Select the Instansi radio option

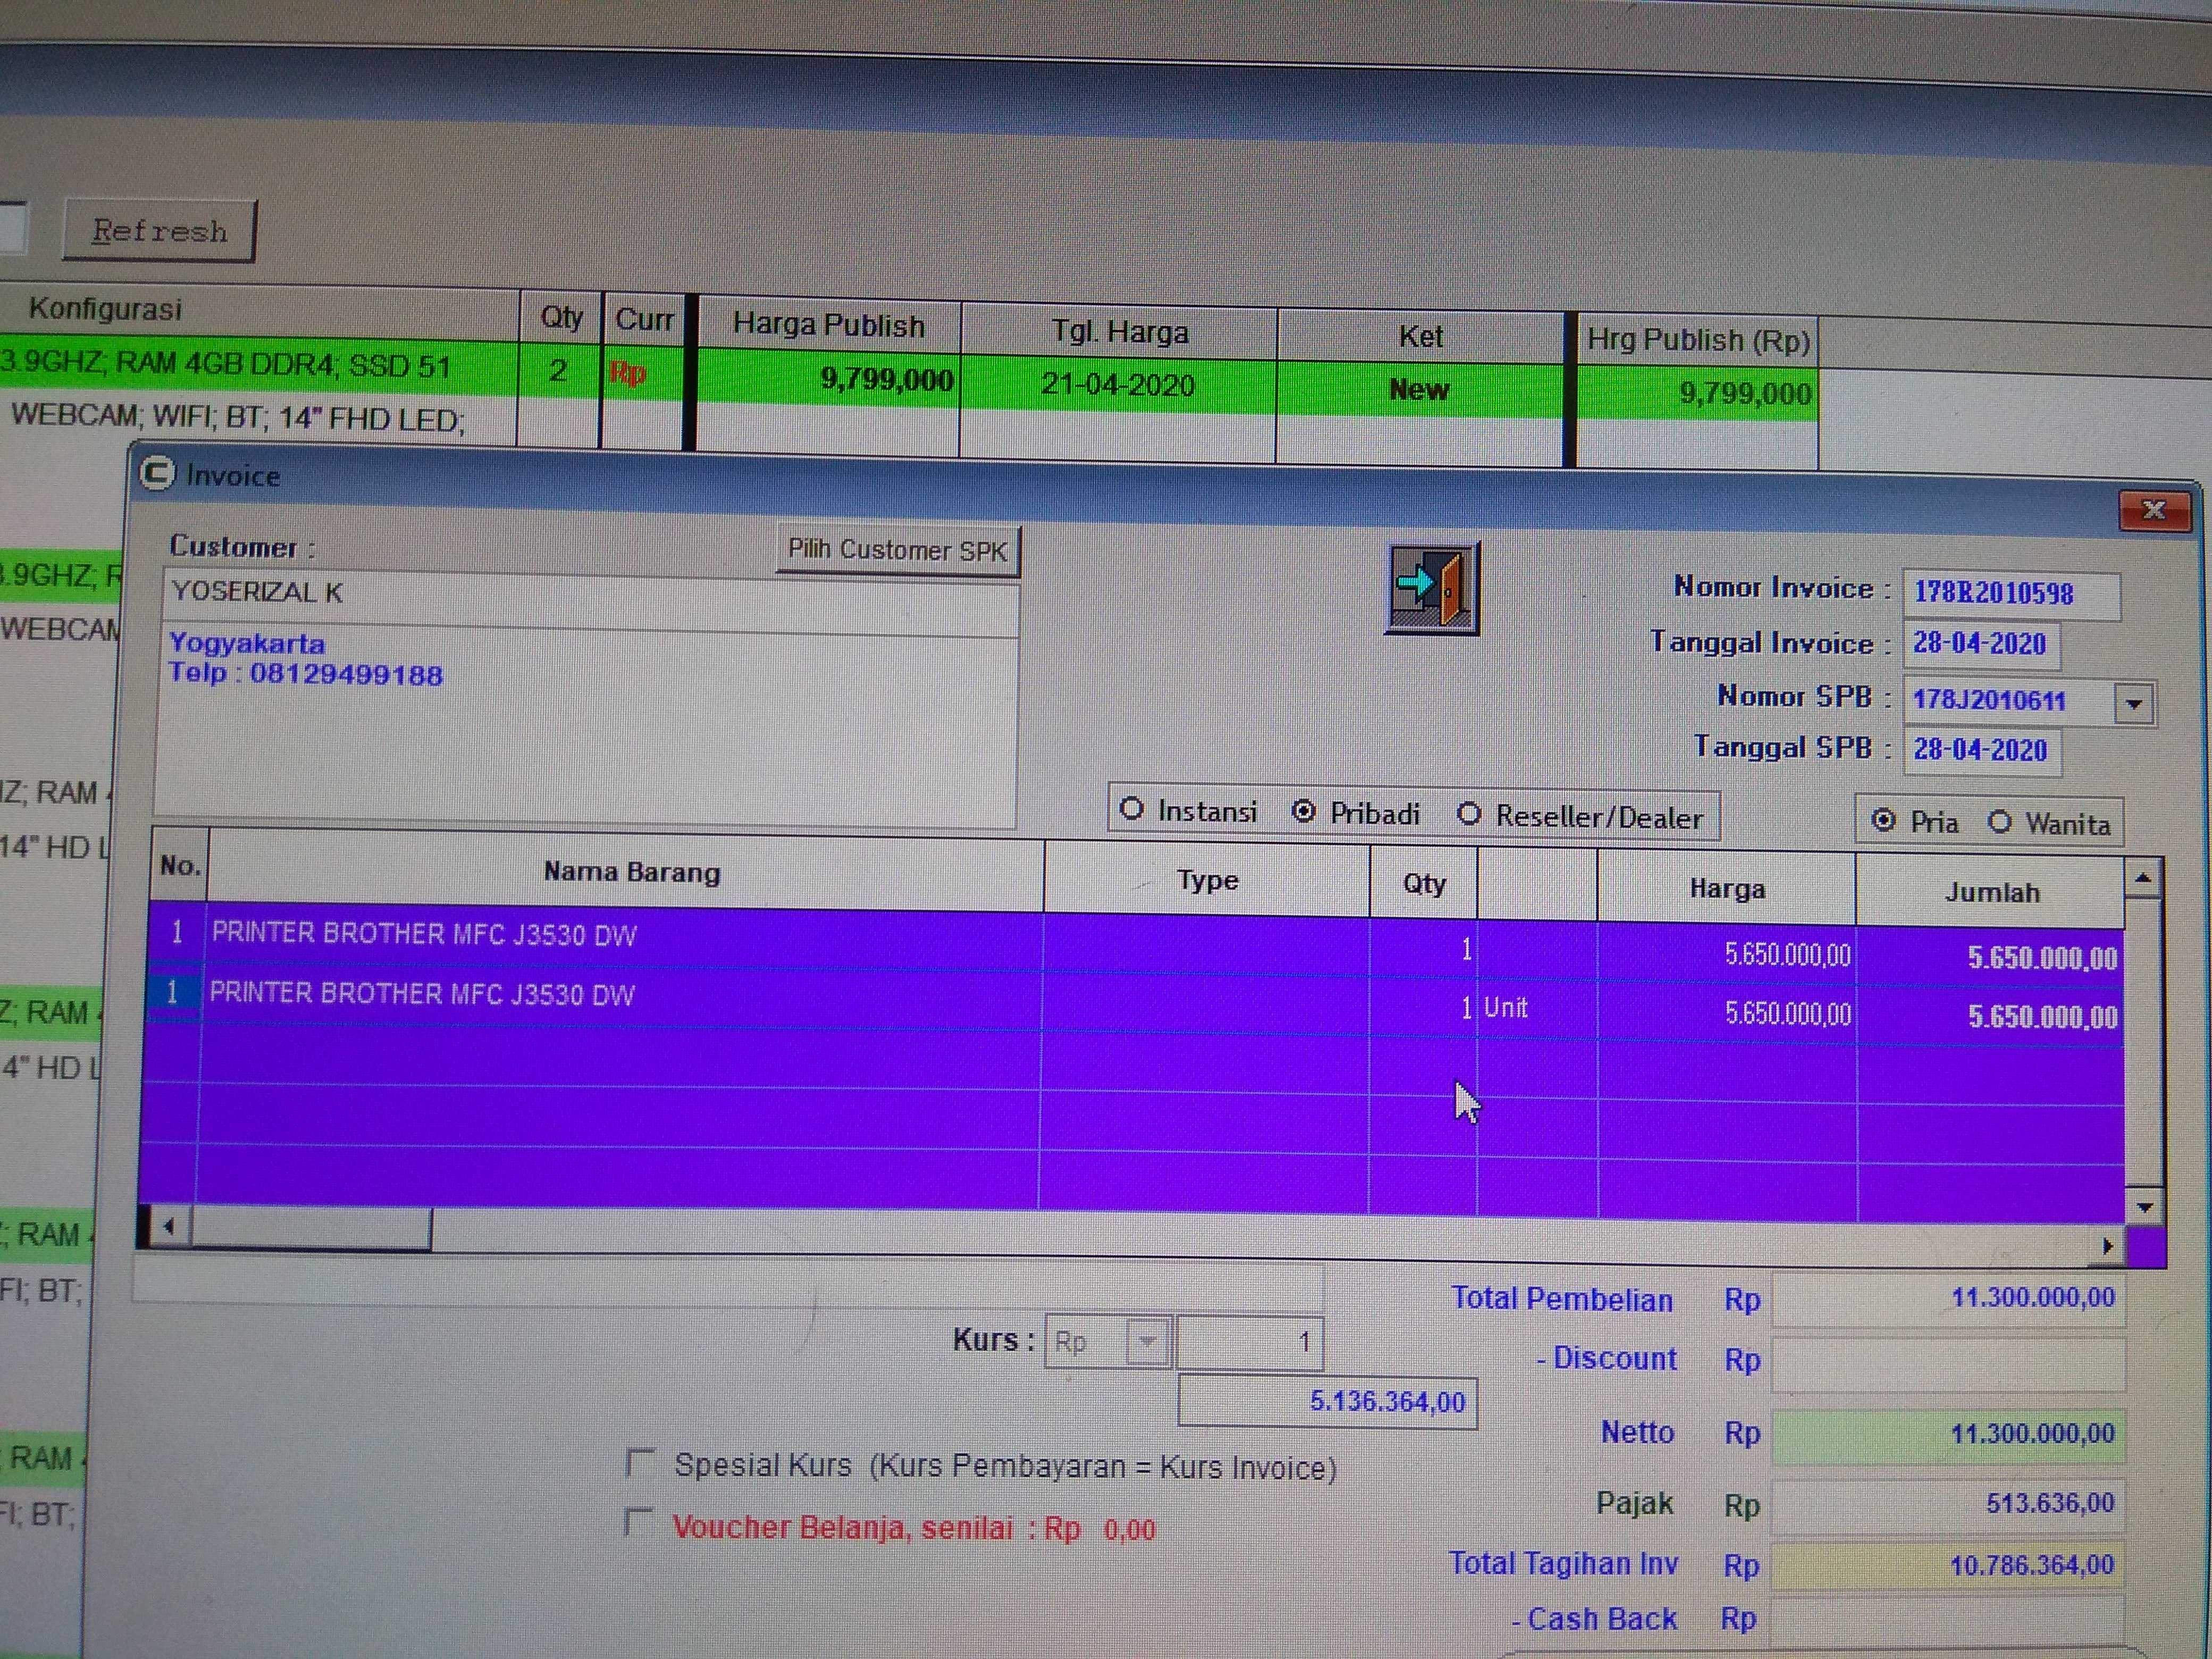(1132, 808)
